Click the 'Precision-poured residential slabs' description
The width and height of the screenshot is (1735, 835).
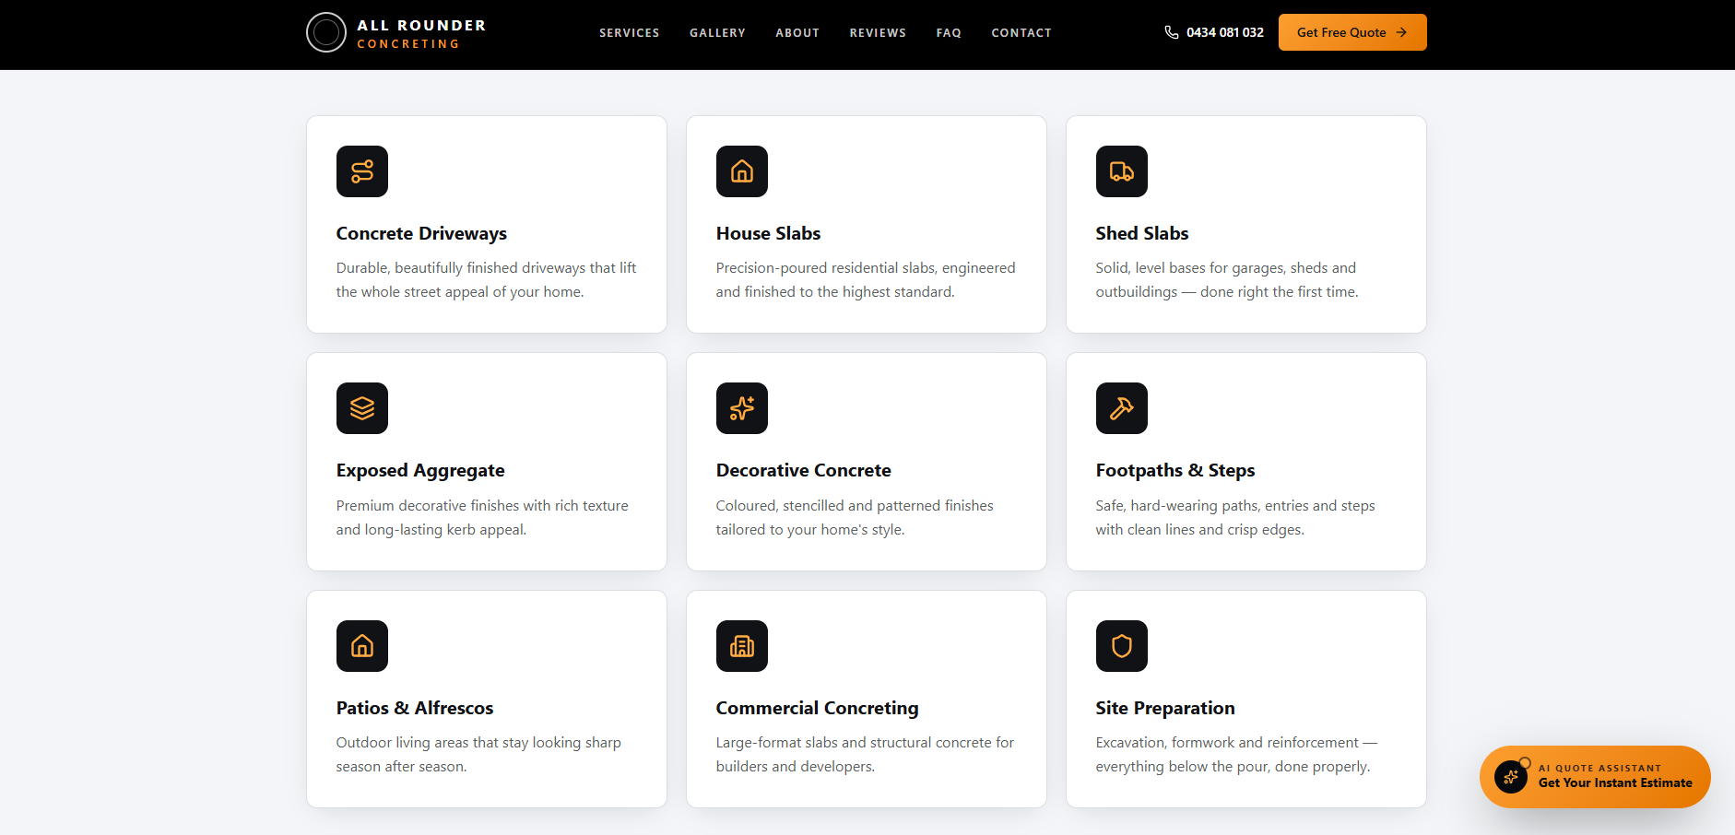866,279
